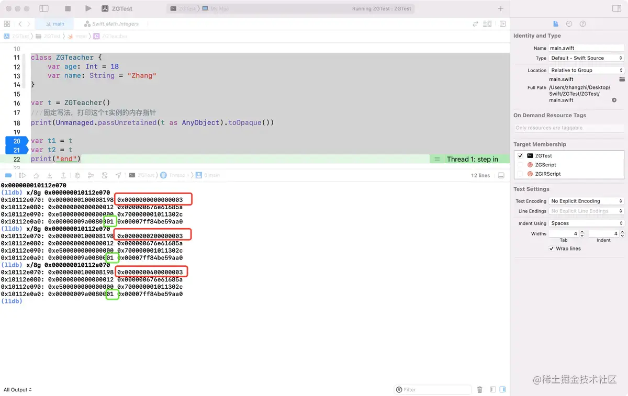Go forward in editor history

29,24
